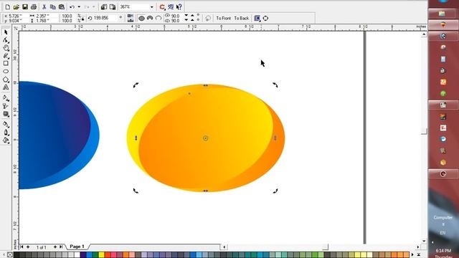Click the To Front button

[223, 18]
